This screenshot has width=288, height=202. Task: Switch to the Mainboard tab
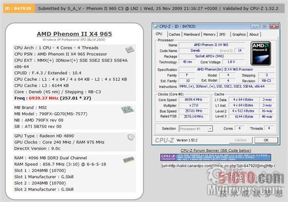[192, 34]
